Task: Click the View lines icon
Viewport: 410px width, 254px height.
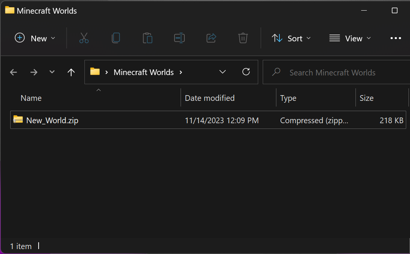Action: tap(335, 38)
